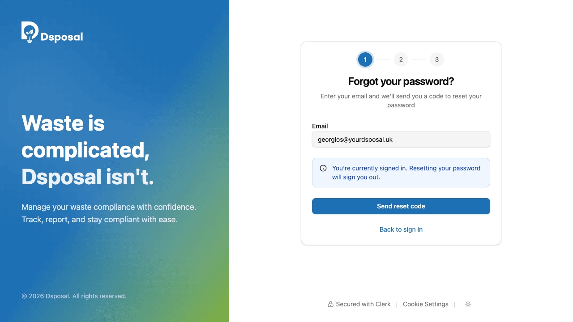Click inside the Email input field
573x322 pixels.
[x=401, y=139]
